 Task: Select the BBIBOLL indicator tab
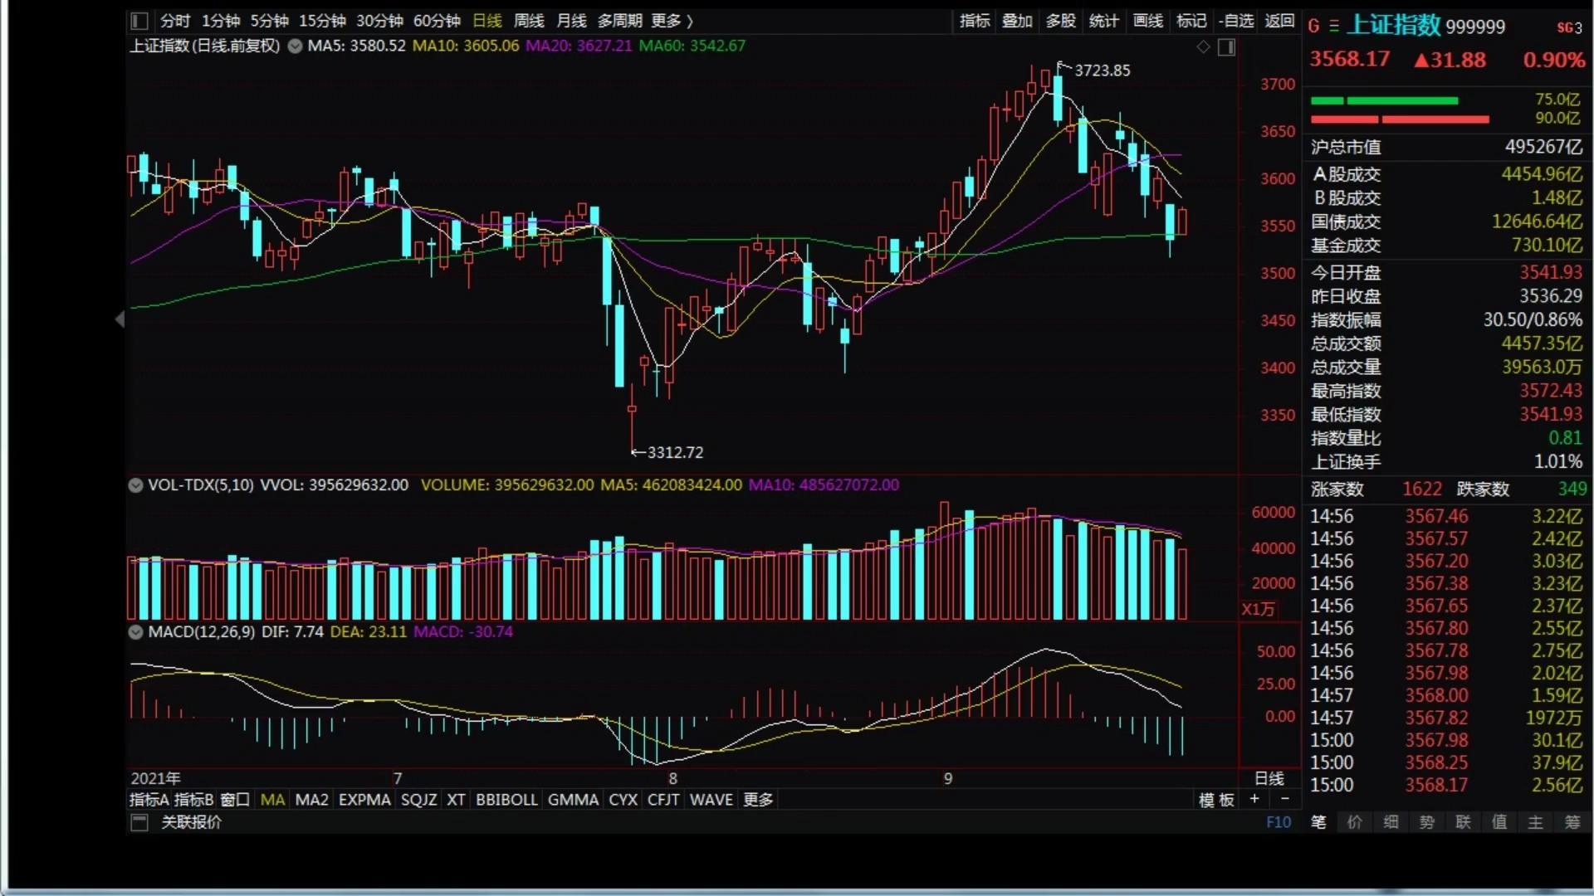[506, 800]
